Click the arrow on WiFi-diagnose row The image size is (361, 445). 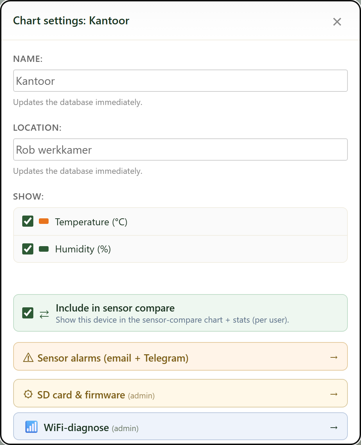334,428
